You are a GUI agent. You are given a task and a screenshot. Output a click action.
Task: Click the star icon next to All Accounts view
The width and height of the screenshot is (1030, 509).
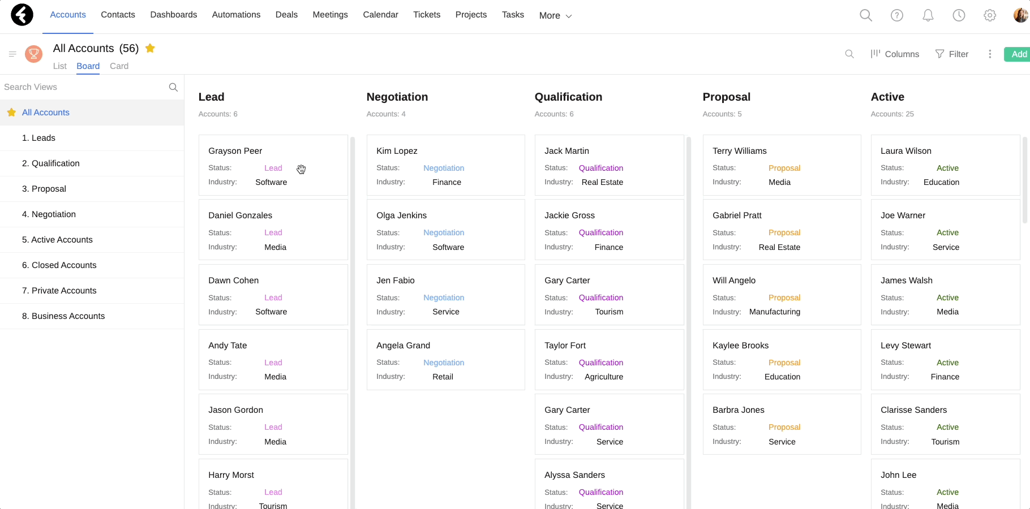(11, 113)
